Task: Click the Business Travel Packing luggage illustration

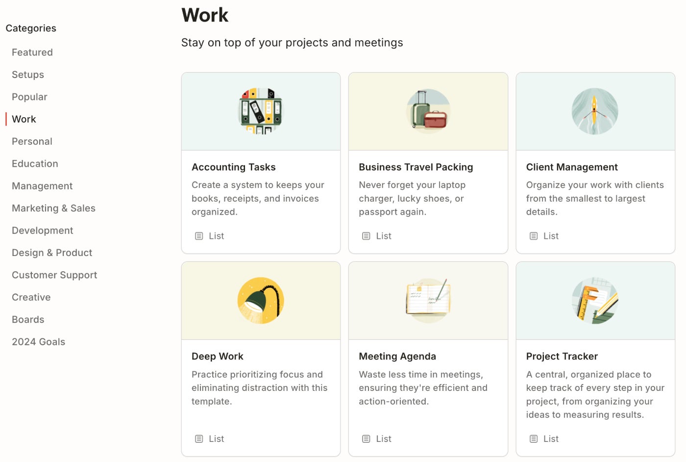Action: pos(428,111)
